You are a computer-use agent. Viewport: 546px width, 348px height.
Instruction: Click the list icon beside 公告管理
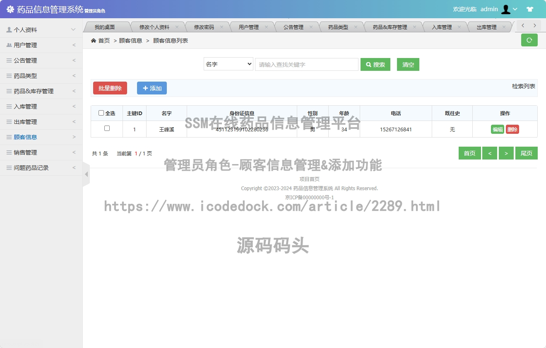pyautogui.click(x=9, y=60)
